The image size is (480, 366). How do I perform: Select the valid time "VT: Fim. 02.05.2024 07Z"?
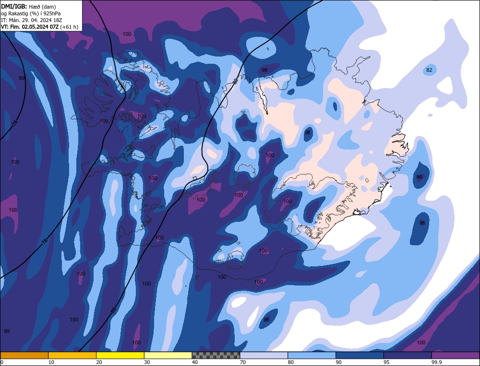(30, 27)
